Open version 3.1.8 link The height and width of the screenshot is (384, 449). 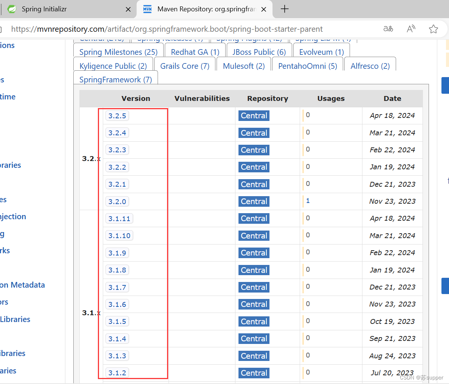[x=117, y=270]
